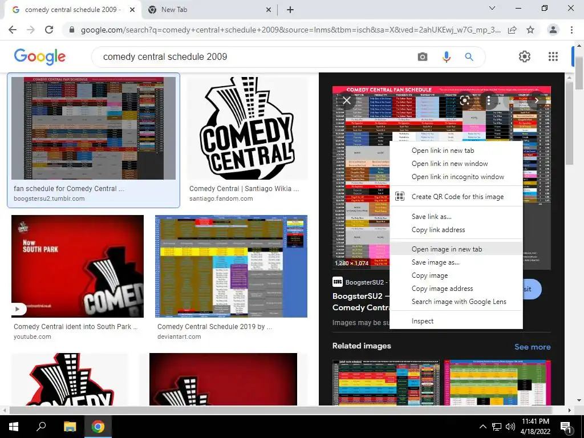Open the first related schedule image
The image size is (584, 438).
386,383
